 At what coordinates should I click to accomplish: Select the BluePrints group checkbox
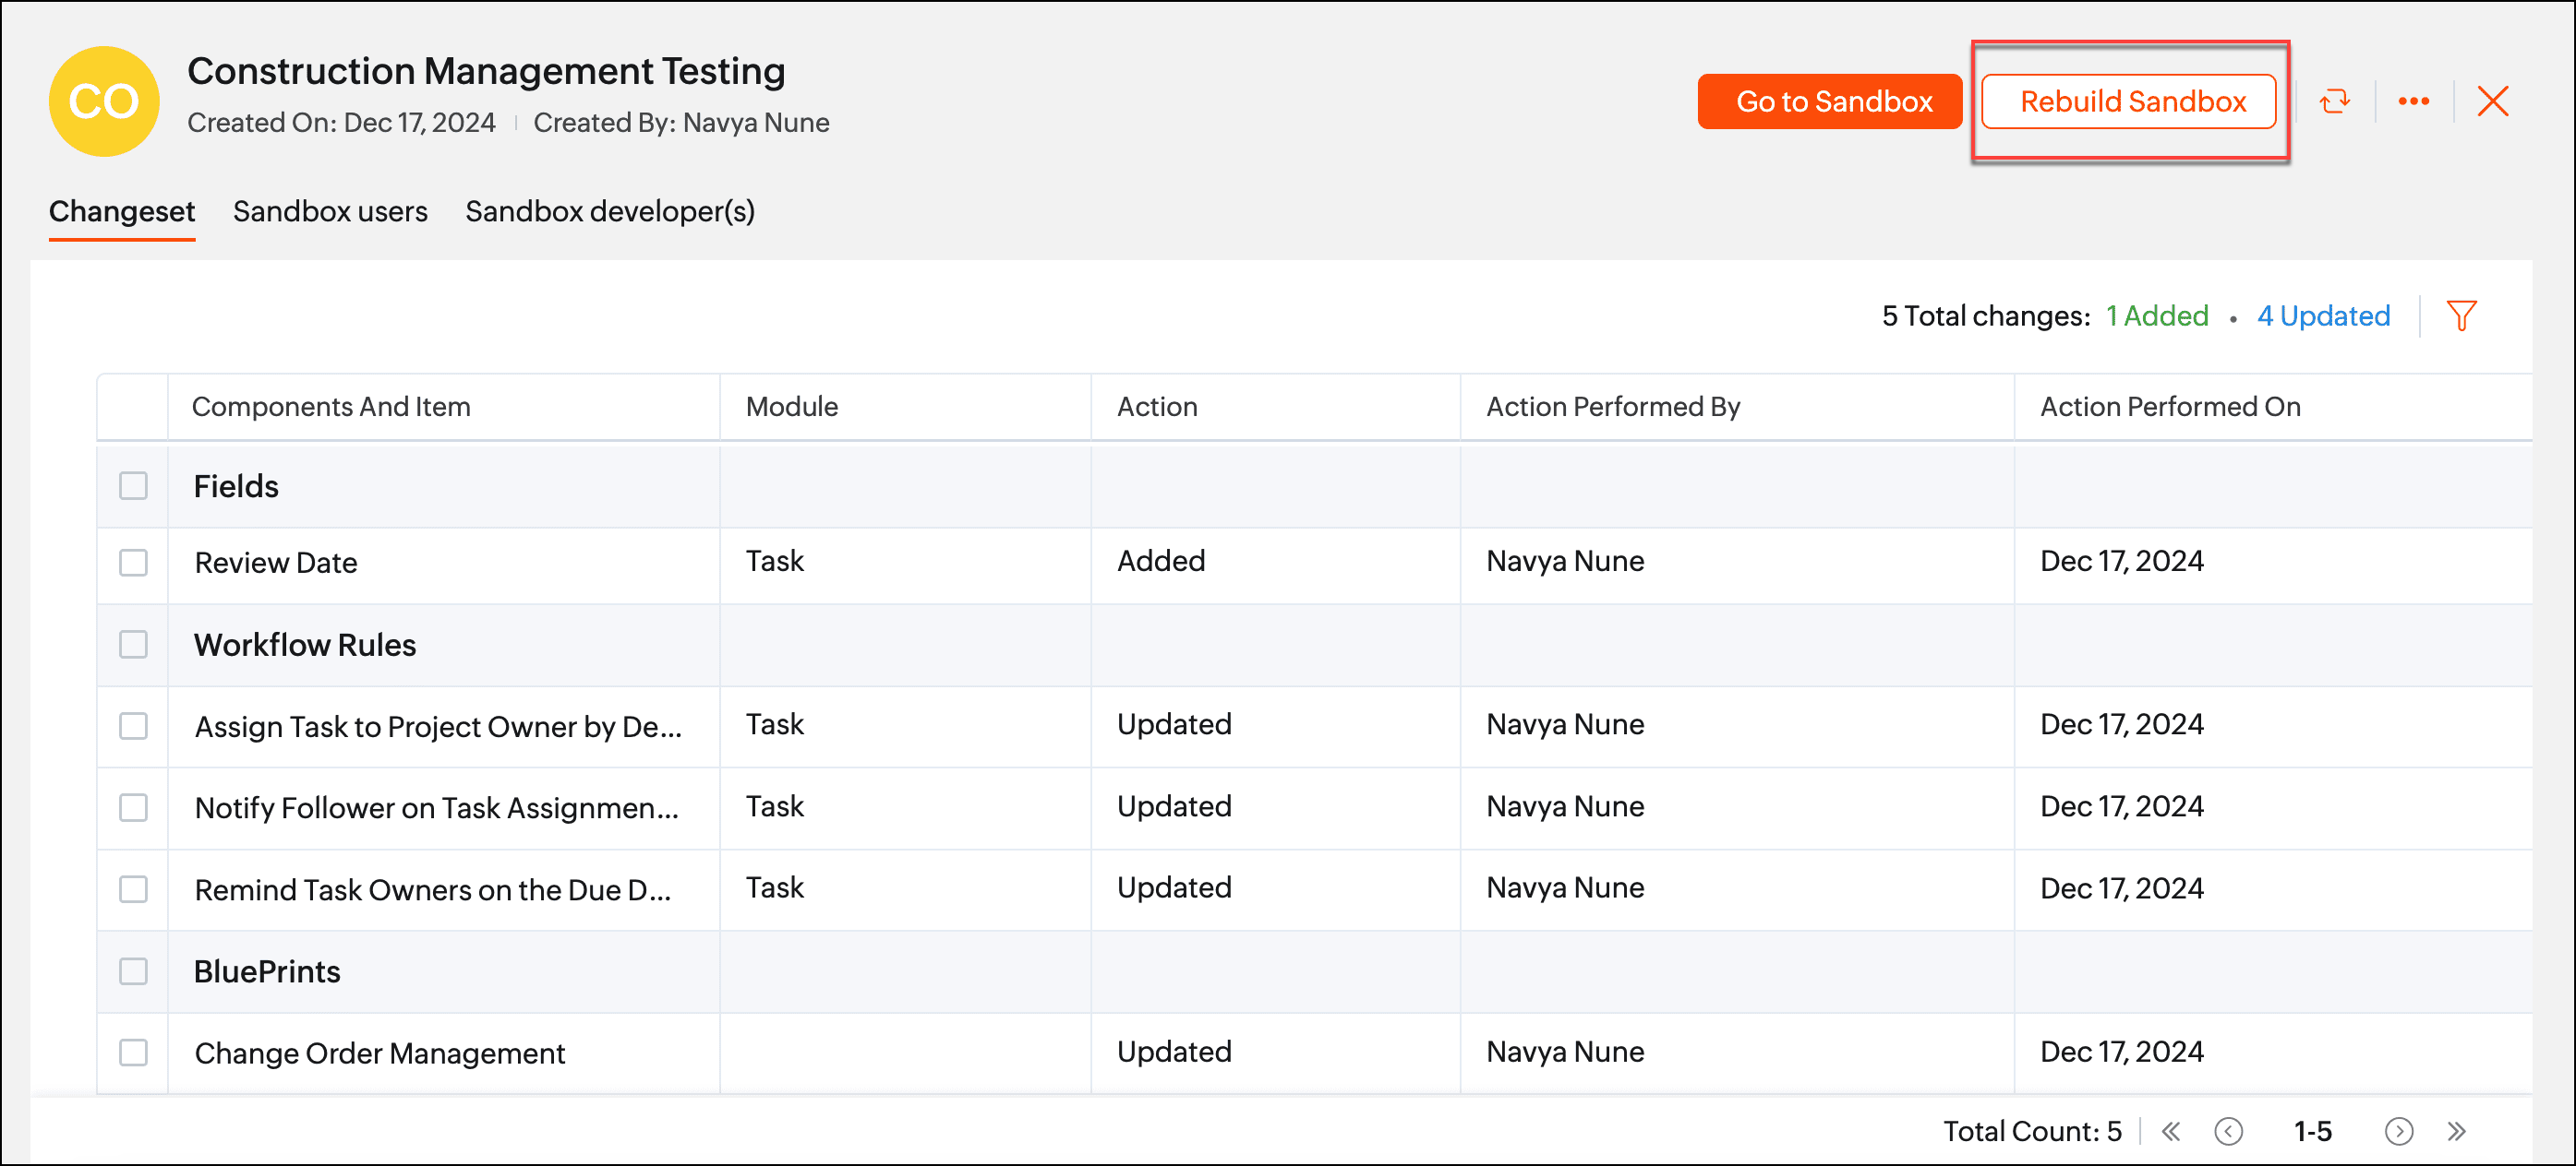tap(133, 971)
